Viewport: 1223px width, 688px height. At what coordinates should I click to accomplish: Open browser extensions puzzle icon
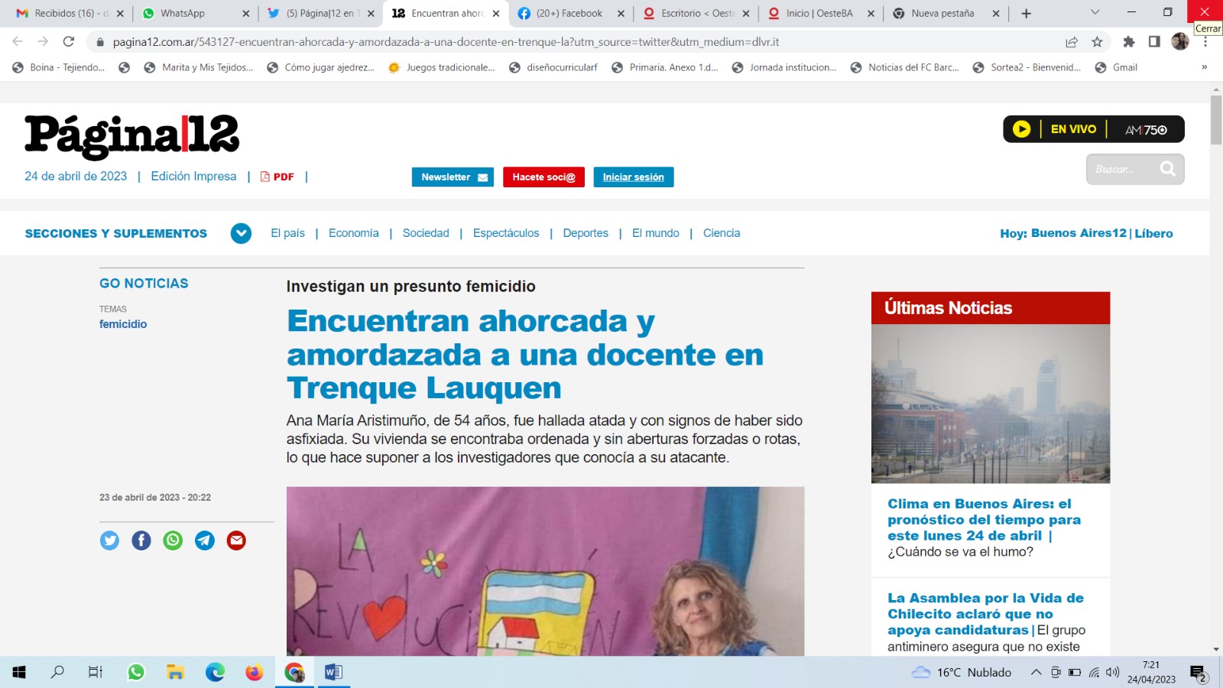point(1128,42)
